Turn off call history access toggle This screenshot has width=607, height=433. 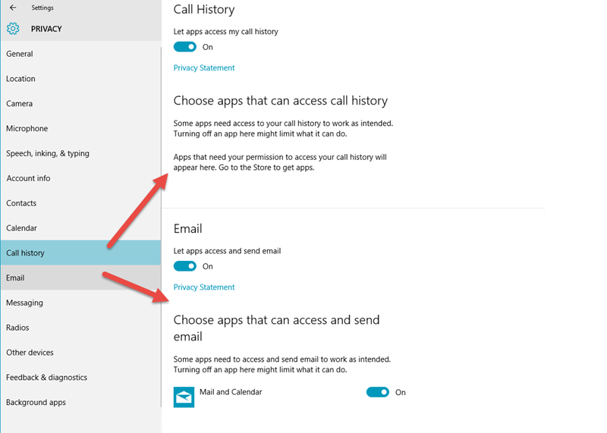point(185,47)
